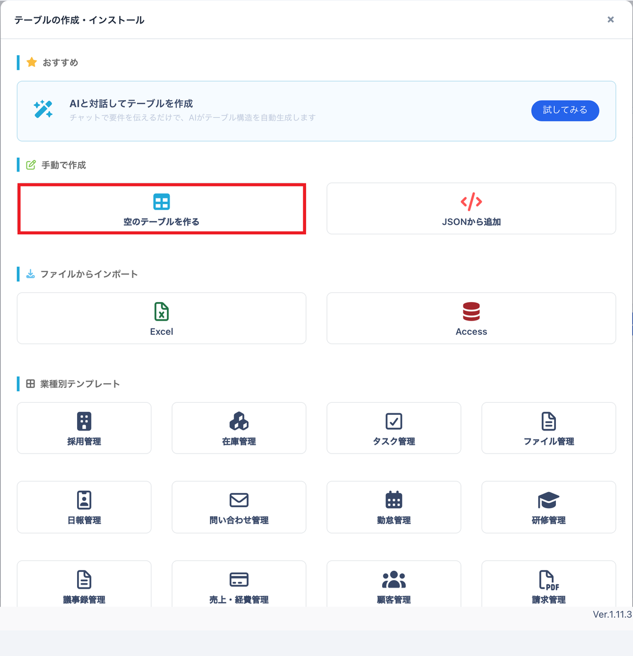The width and height of the screenshot is (633, 656).
Task: Click the AI magic wand icon
Action: tap(43, 109)
